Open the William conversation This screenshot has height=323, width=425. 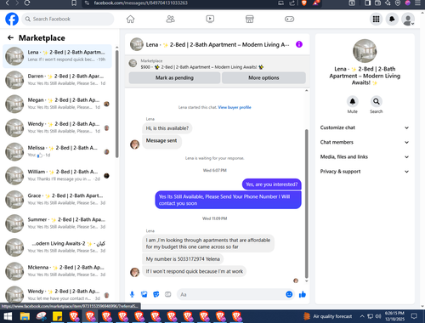57,175
